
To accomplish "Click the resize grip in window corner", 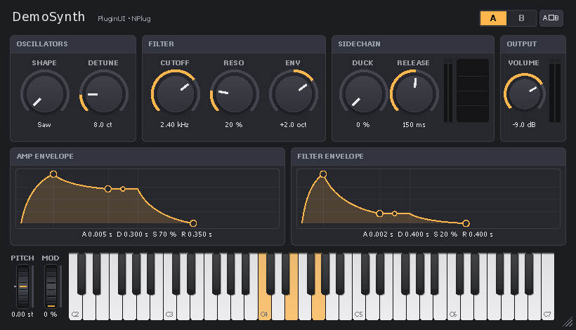I will tap(568, 322).
